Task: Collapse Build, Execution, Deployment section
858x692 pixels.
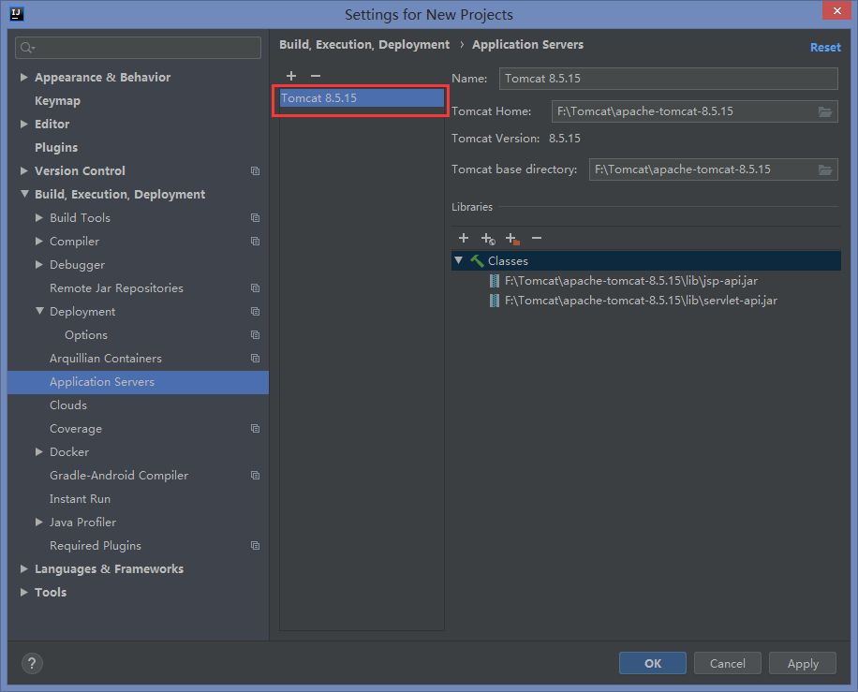Action: click(x=24, y=194)
